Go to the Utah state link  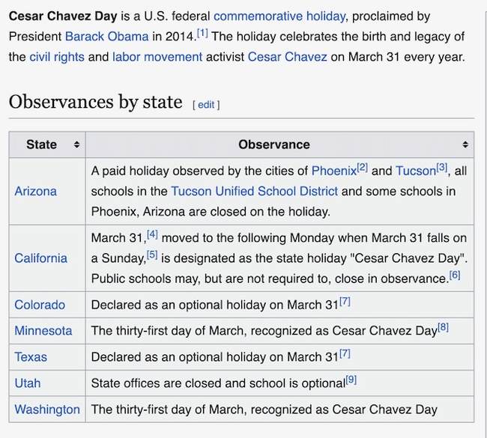click(28, 383)
